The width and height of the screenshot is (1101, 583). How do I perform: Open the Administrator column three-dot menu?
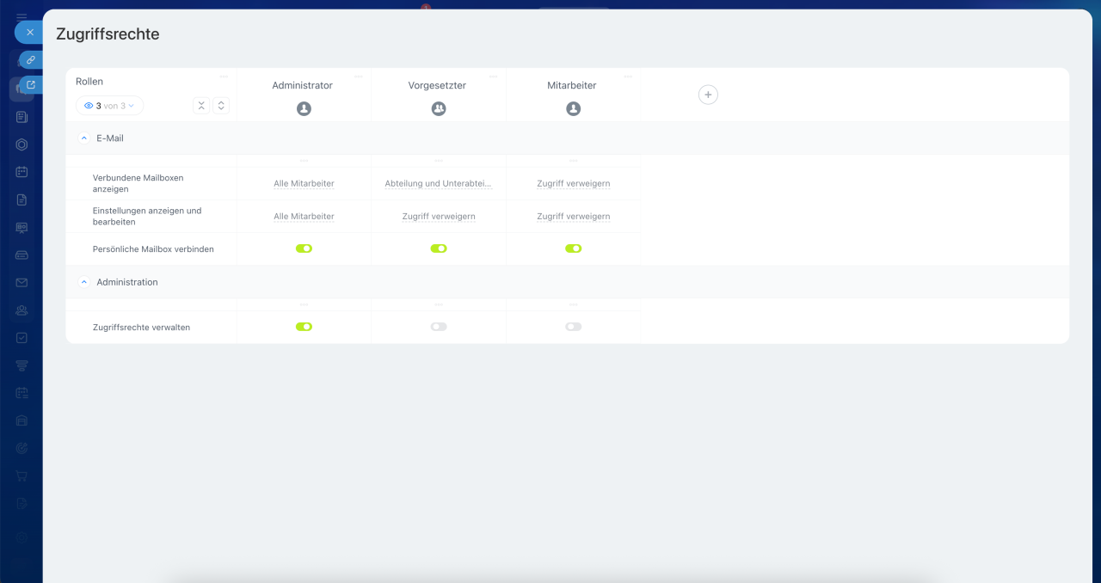pyautogui.click(x=359, y=77)
